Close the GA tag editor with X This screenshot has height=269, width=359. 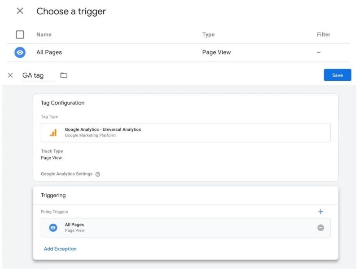[10, 75]
